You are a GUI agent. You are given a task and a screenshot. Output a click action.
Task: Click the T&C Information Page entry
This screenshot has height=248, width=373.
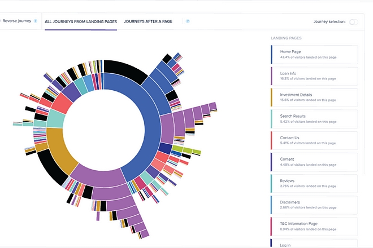coord(314,226)
